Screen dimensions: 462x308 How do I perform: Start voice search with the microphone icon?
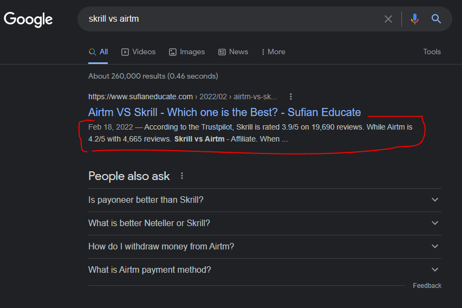click(x=414, y=19)
